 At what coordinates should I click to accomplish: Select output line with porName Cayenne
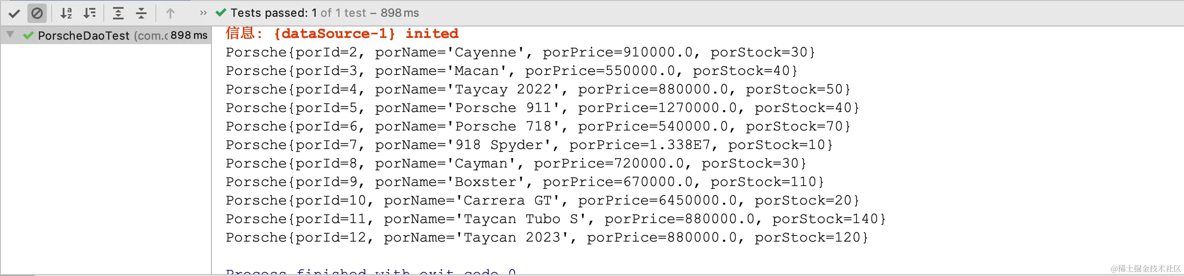pyautogui.click(x=520, y=52)
